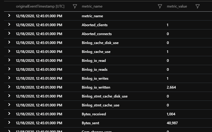The width and height of the screenshot is (212, 132).
Task: Expand the Binlog_io_writes row
Action: click(9, 78)
